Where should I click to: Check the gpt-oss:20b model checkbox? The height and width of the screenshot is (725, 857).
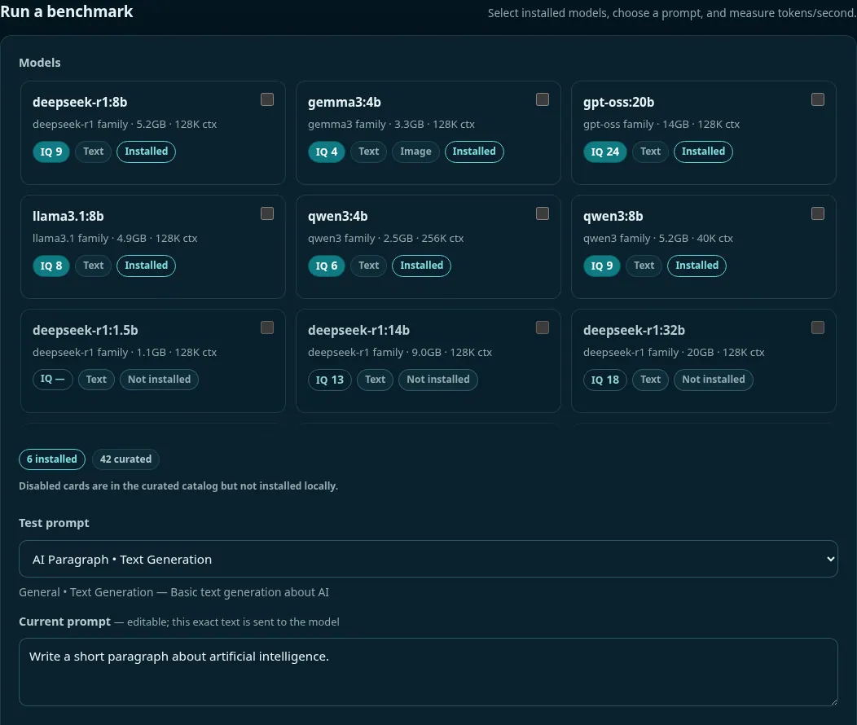point(818,99)
